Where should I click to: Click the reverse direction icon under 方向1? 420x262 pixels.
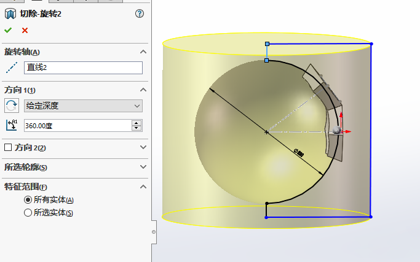[11, 106]
